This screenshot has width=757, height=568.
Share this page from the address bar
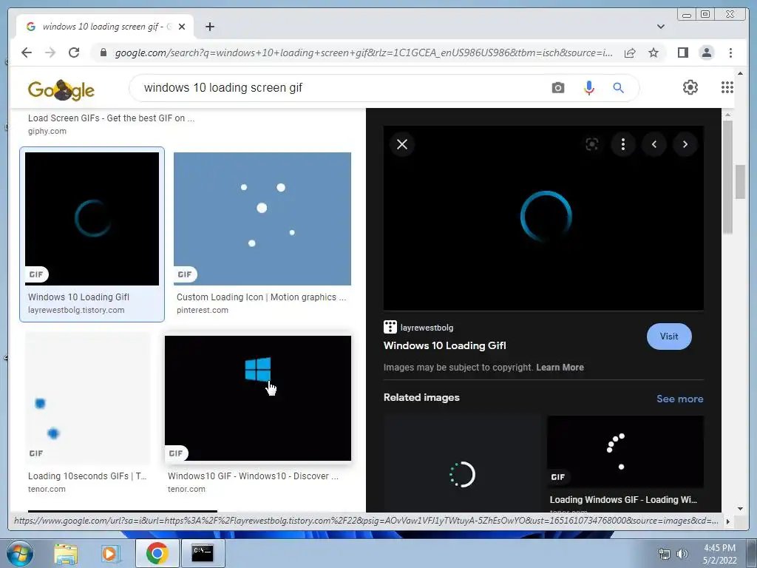point(630,53)
